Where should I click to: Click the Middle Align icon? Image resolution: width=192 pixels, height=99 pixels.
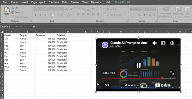pyautogui.click(x=83, y=9)
